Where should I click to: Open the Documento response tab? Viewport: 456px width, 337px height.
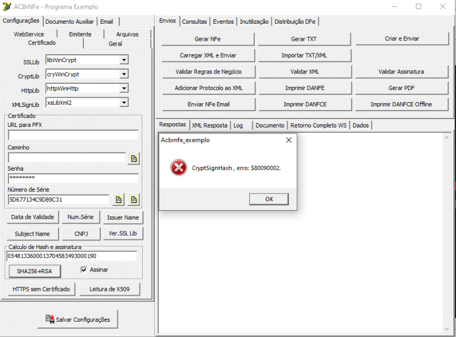coord(270,125)
